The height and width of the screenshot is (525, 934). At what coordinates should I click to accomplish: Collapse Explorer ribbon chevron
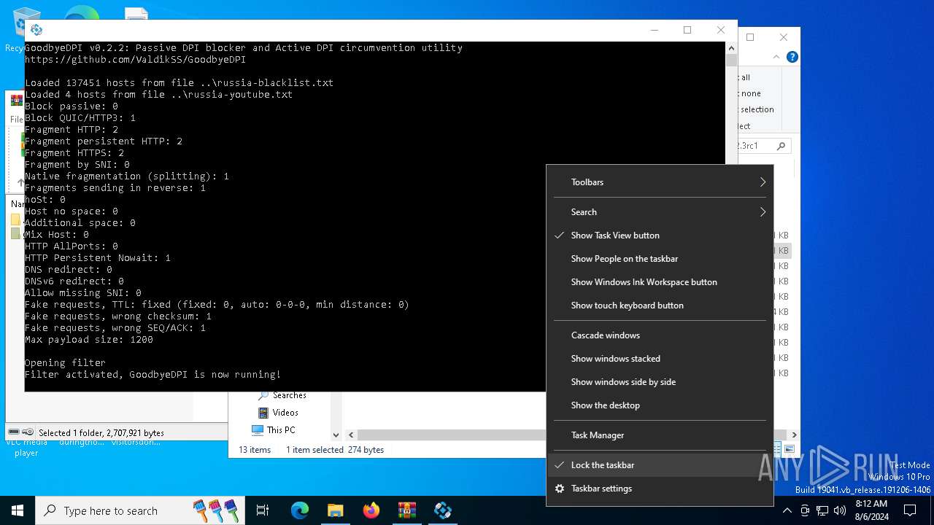pyautogui.click(x=778, y=57)
